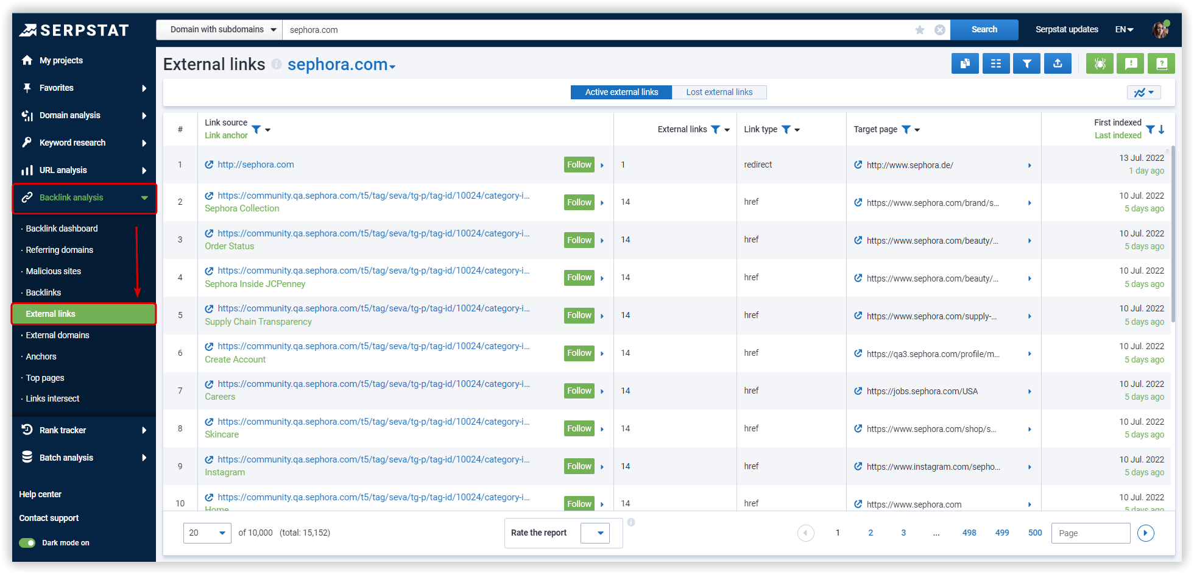
Task: Open help using the question mark book icon
Action: tap(1161, 63)
